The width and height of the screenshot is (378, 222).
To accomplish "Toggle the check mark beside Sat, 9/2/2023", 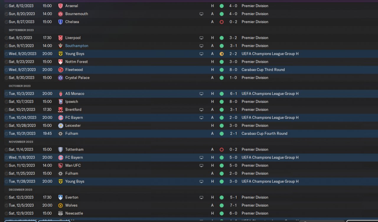I will (6, 38).
